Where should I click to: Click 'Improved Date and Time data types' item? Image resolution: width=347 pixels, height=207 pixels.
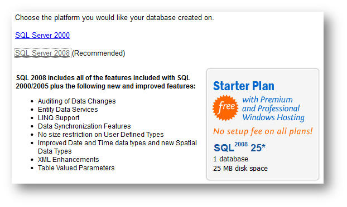pos(117,147)
